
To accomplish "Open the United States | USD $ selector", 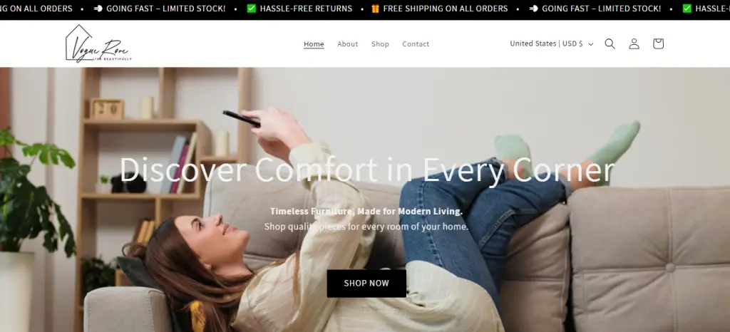I will click(x=552, y=43).
